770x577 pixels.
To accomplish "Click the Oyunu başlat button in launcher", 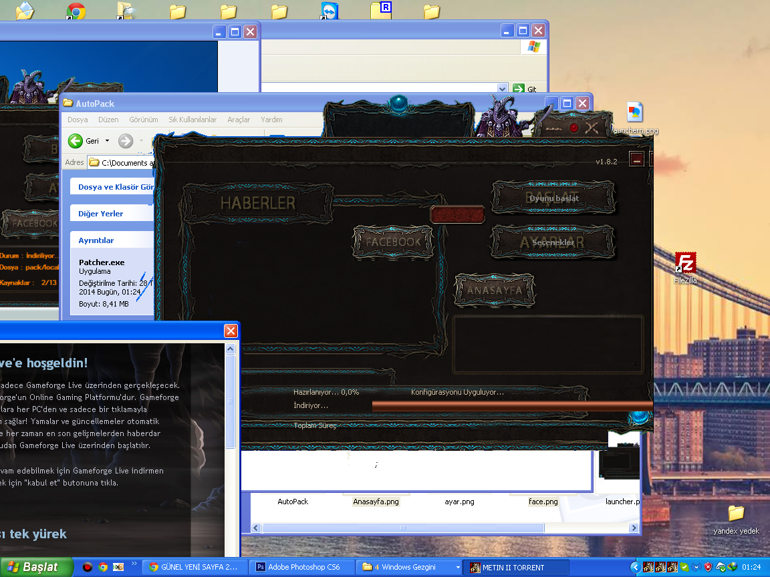I will [553, 198].
